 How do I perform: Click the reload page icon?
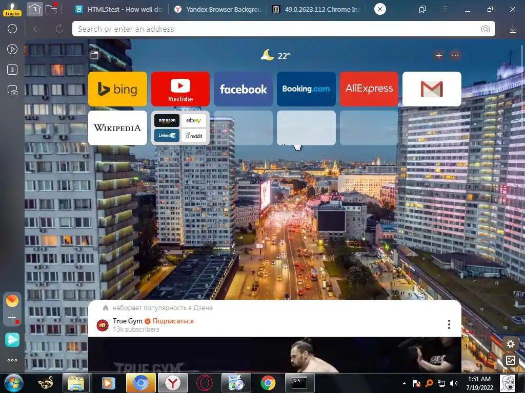coord(59,29)
